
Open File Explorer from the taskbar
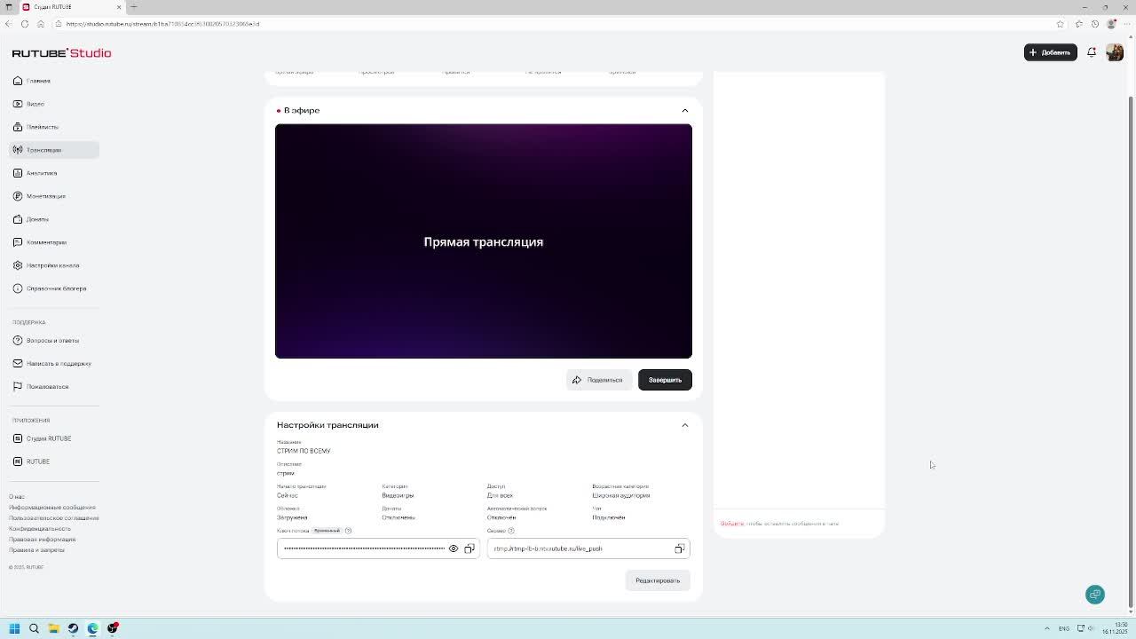point(53,628)
